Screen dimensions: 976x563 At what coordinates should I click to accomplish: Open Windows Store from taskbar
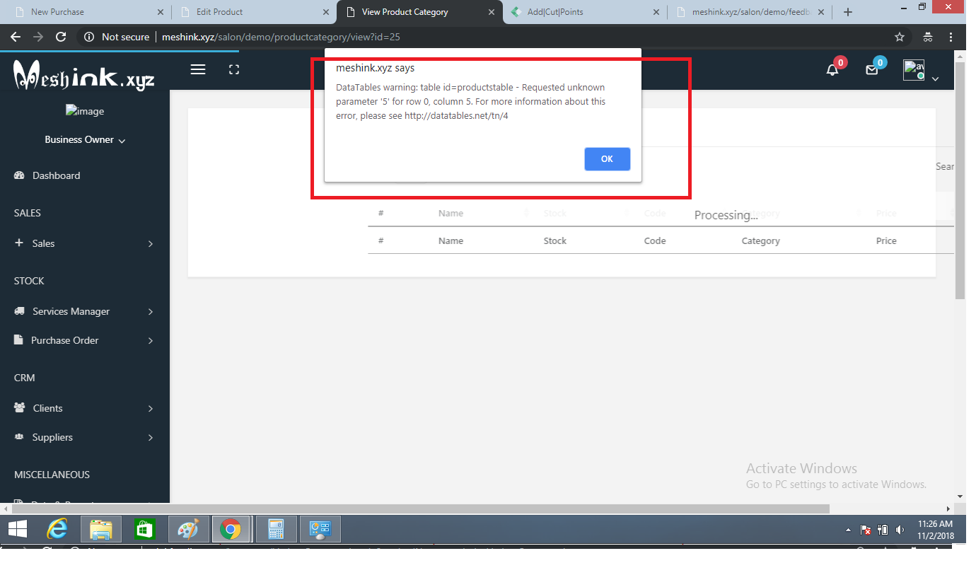(144, 528)
